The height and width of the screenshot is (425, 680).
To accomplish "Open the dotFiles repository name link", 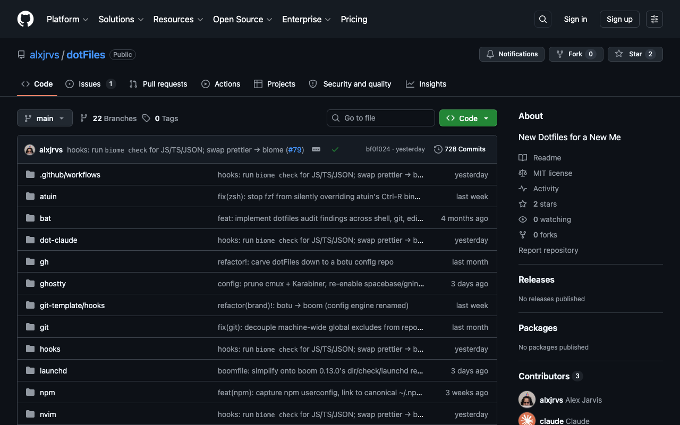I will [x=86, y=55].
